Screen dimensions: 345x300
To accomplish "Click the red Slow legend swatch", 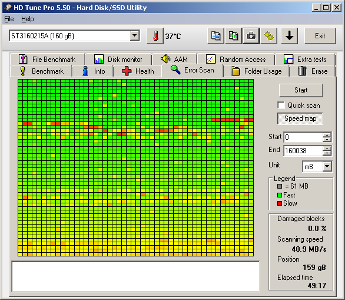I will (280, 203).
